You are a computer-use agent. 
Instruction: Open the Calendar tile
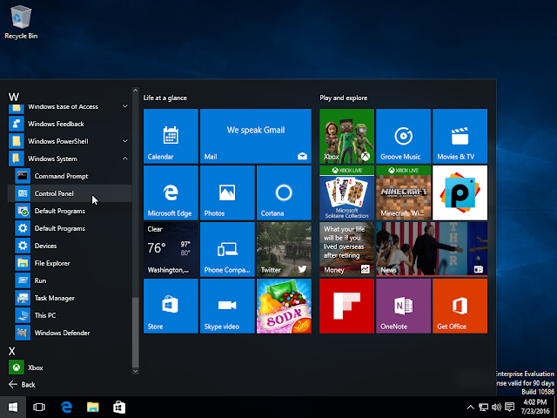coord(171,136)
